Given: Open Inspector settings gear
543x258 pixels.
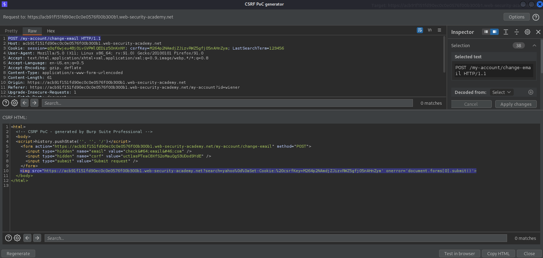Looking at the screenshot, I should [x=527, y=32].
